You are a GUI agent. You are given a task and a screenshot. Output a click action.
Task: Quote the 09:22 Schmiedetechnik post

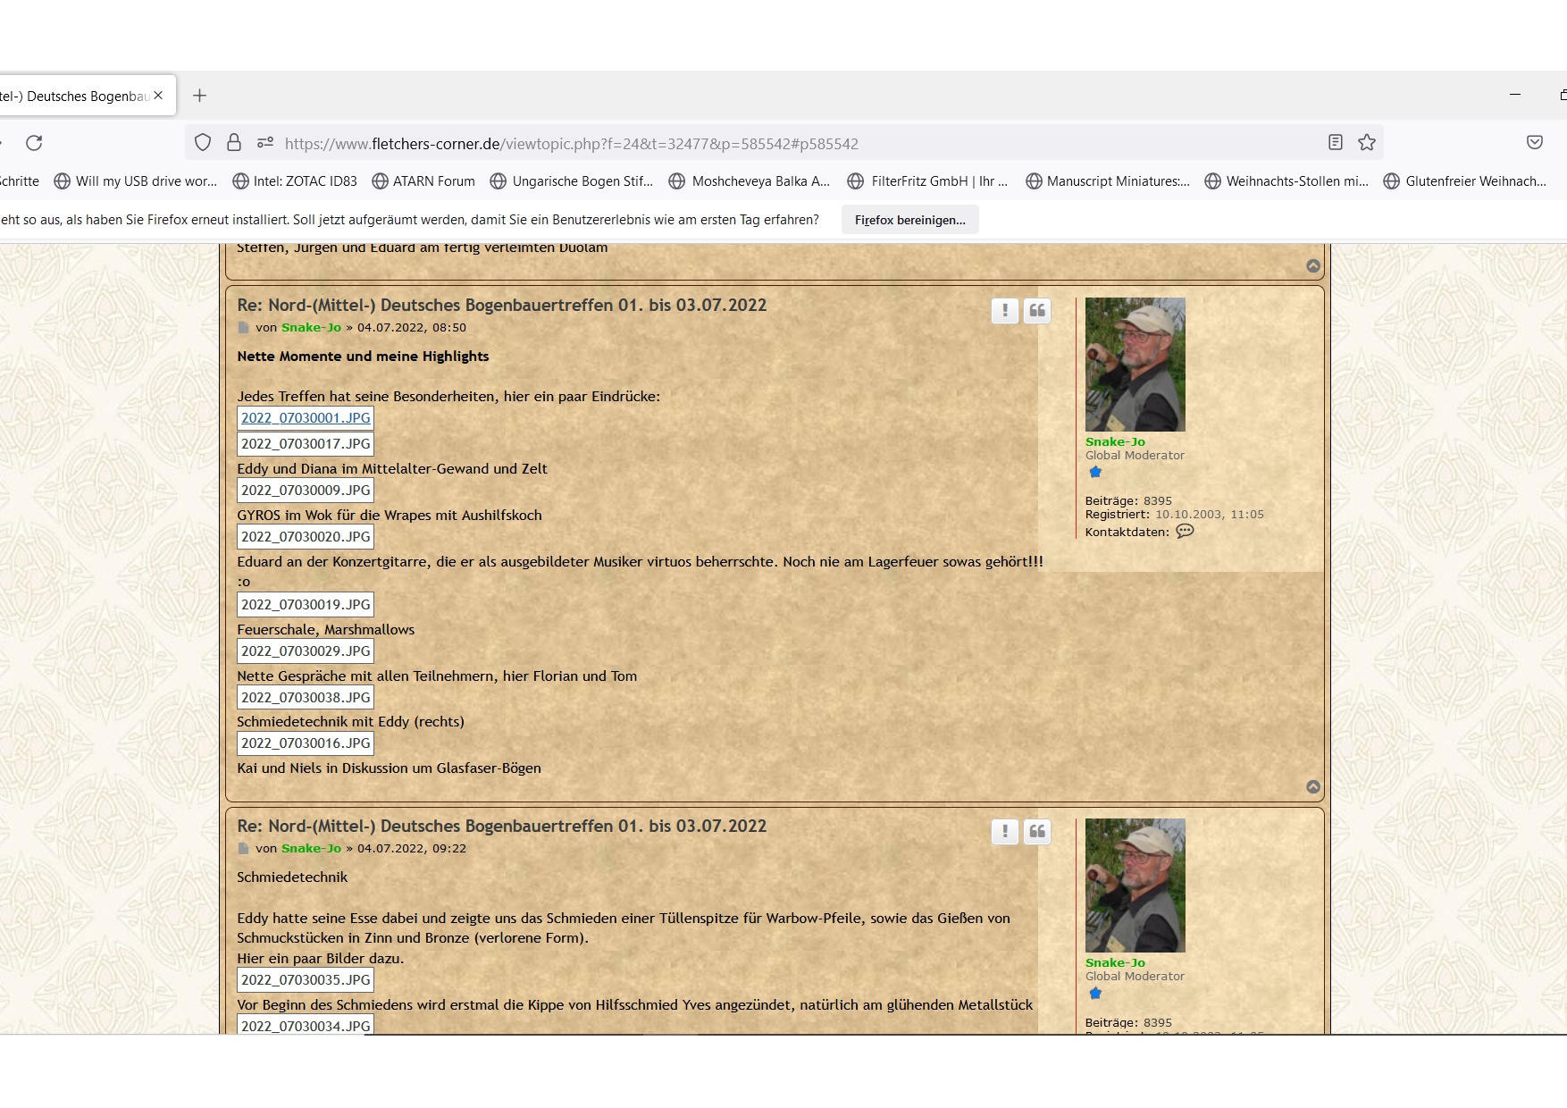click(x=1037, y=832)
